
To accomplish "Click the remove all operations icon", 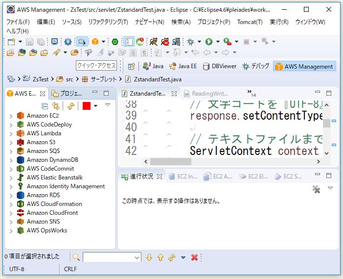I will pyautogui.click(x=316, y=189).
